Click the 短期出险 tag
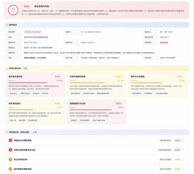 74,120
